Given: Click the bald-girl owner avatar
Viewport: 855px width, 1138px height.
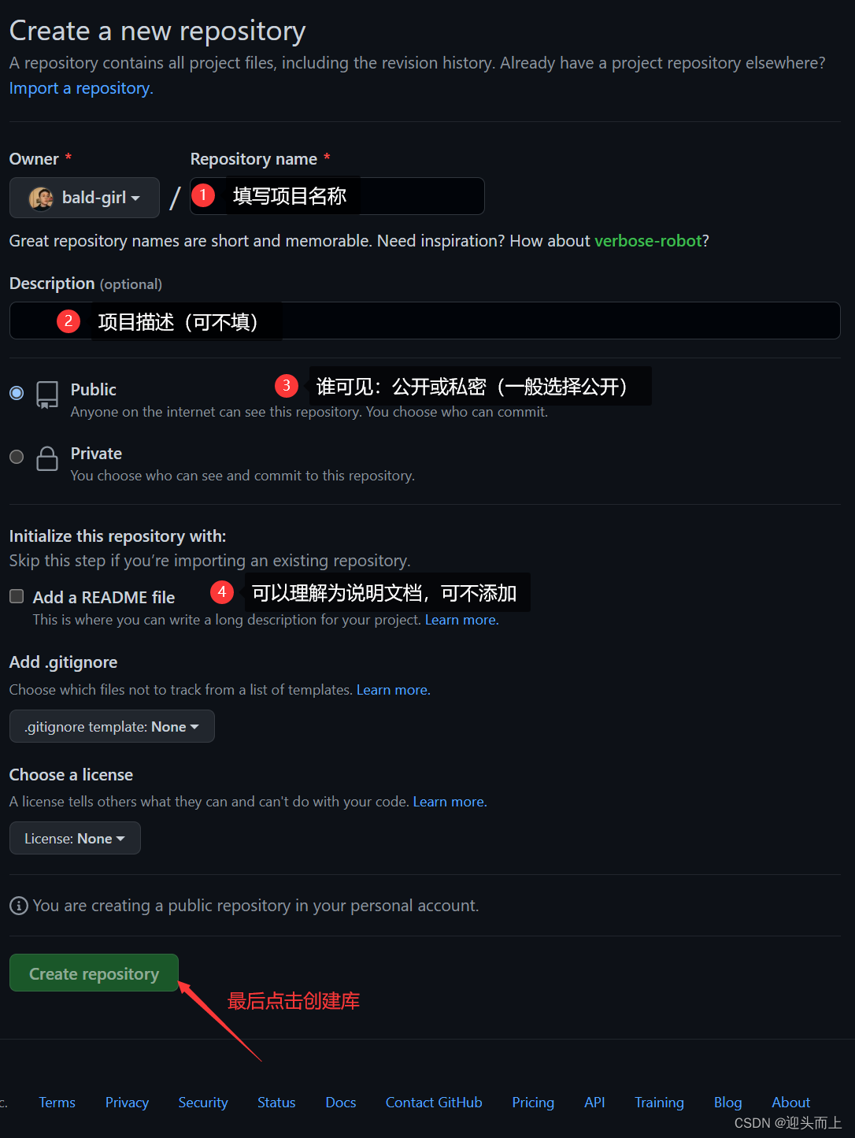Looking at the screenshot, I should 41,198.
